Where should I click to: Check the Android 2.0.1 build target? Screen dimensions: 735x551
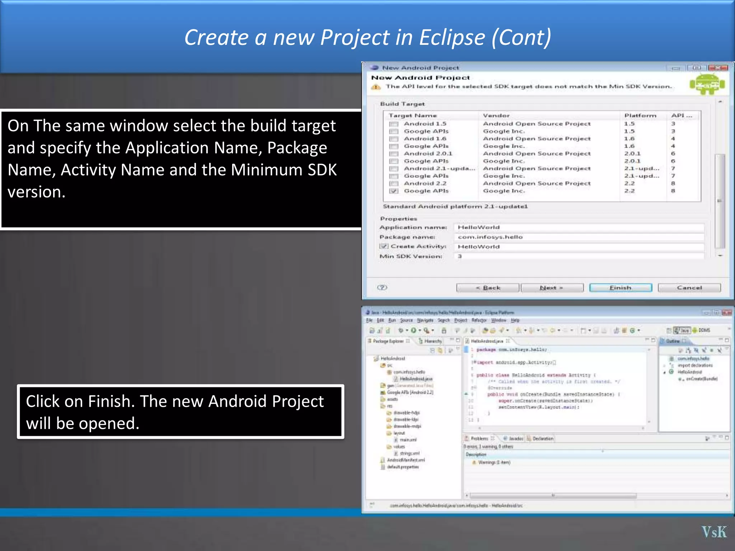point(394,154)
